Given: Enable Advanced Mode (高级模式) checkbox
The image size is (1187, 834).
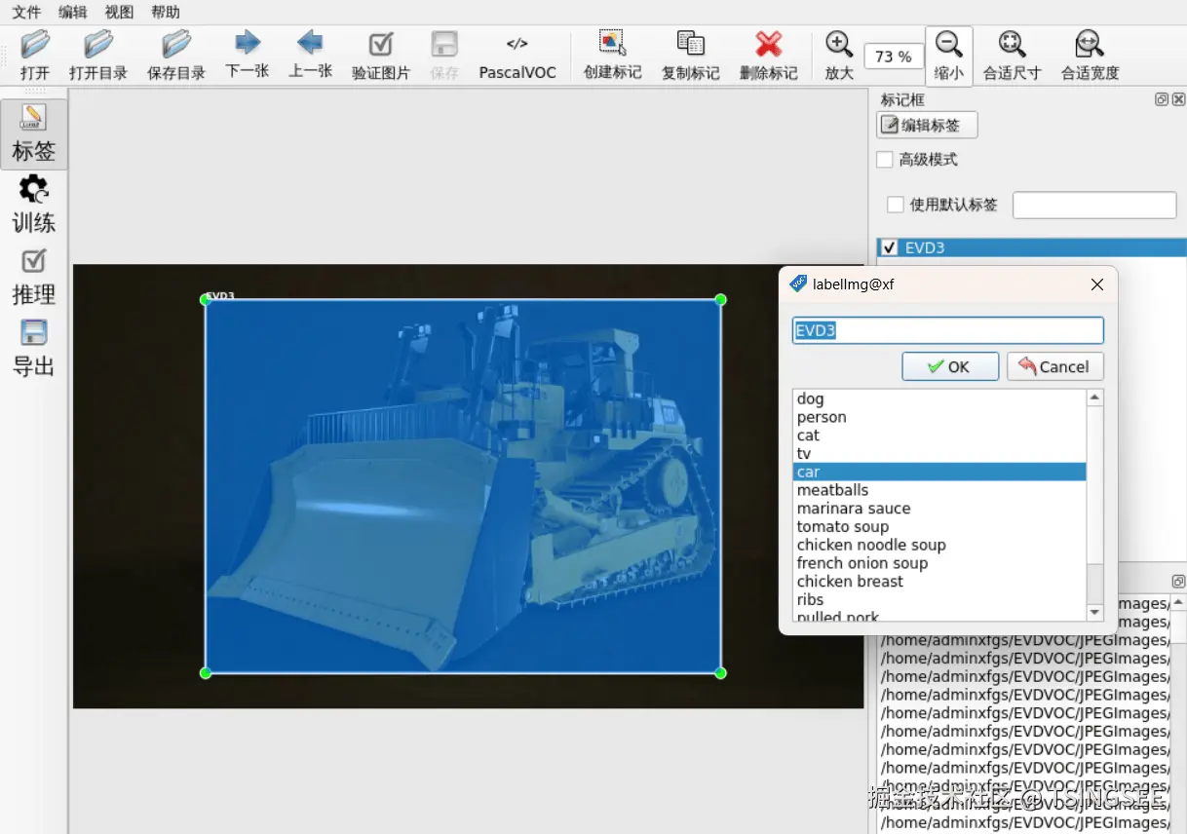Looking at the screenshot, I should (x=885, y=160).
